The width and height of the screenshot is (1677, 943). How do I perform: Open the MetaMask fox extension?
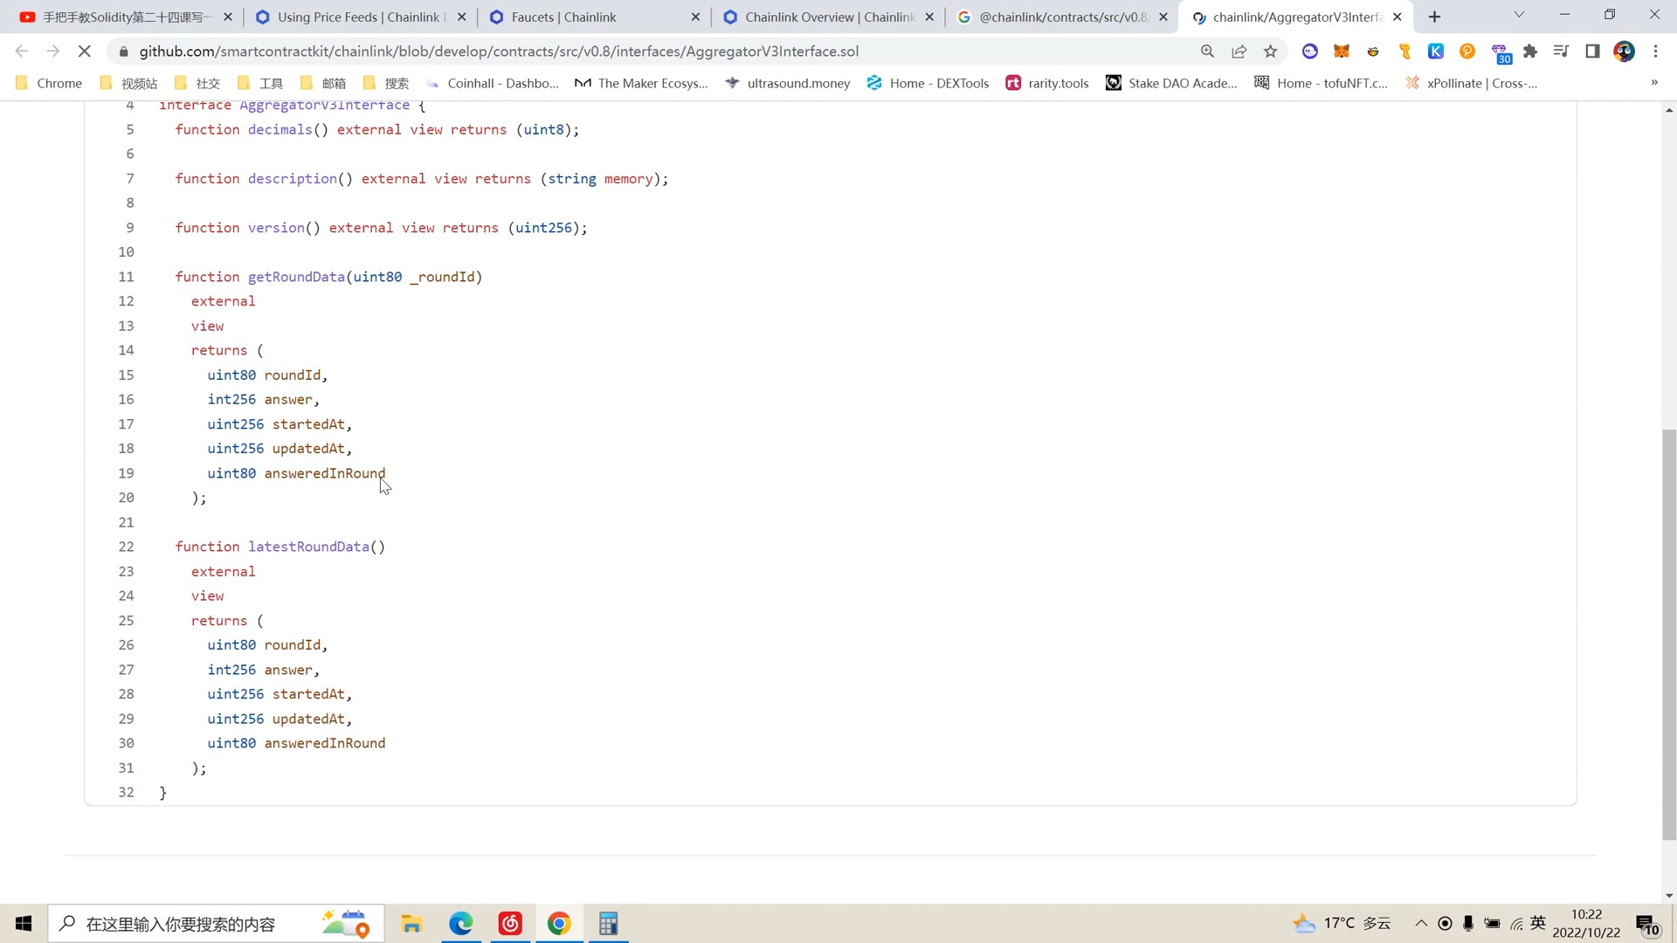point(1342,52)
